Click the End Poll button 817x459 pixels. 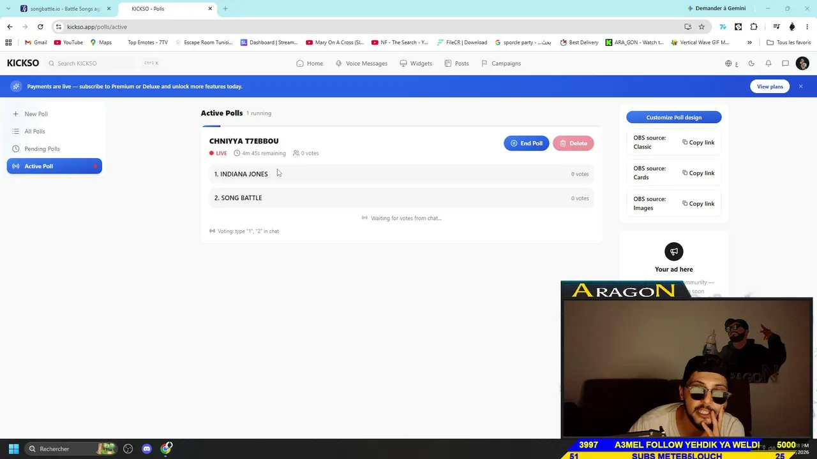click(527, 143)
